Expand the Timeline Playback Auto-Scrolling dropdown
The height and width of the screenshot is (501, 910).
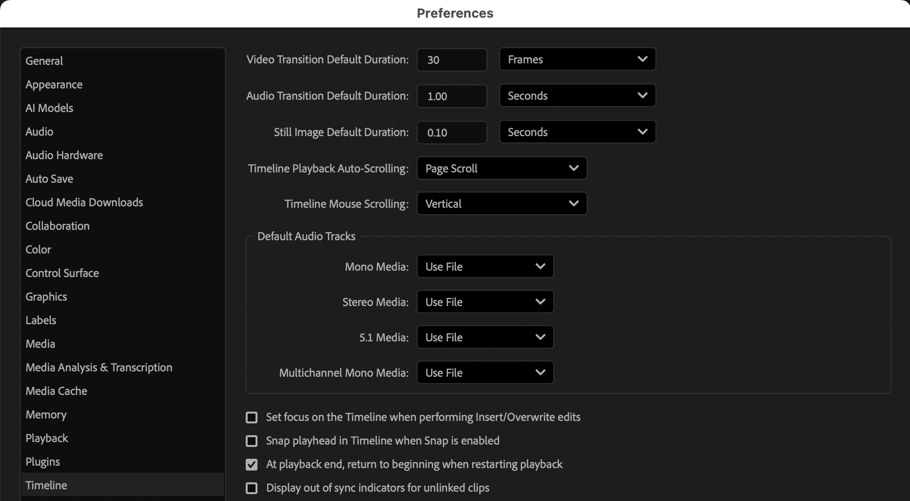[502, 168]
